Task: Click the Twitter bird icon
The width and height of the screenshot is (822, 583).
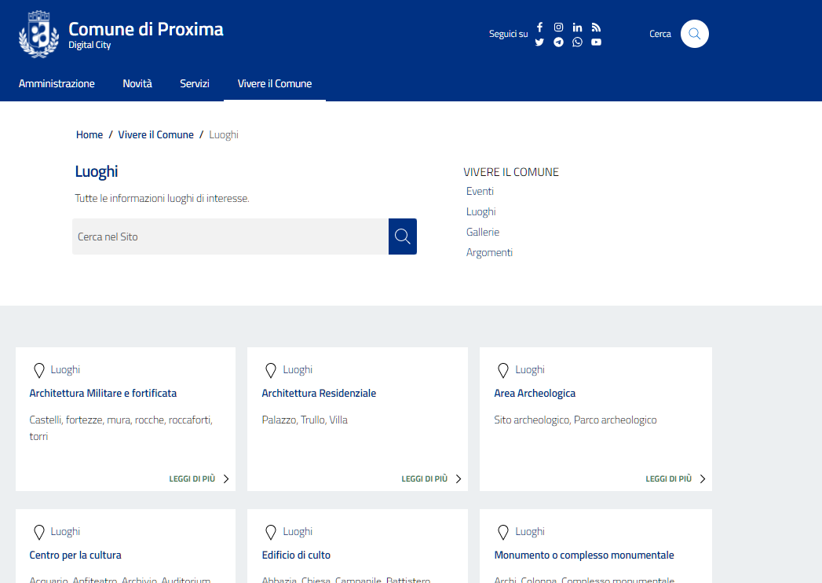Action: 539,42
